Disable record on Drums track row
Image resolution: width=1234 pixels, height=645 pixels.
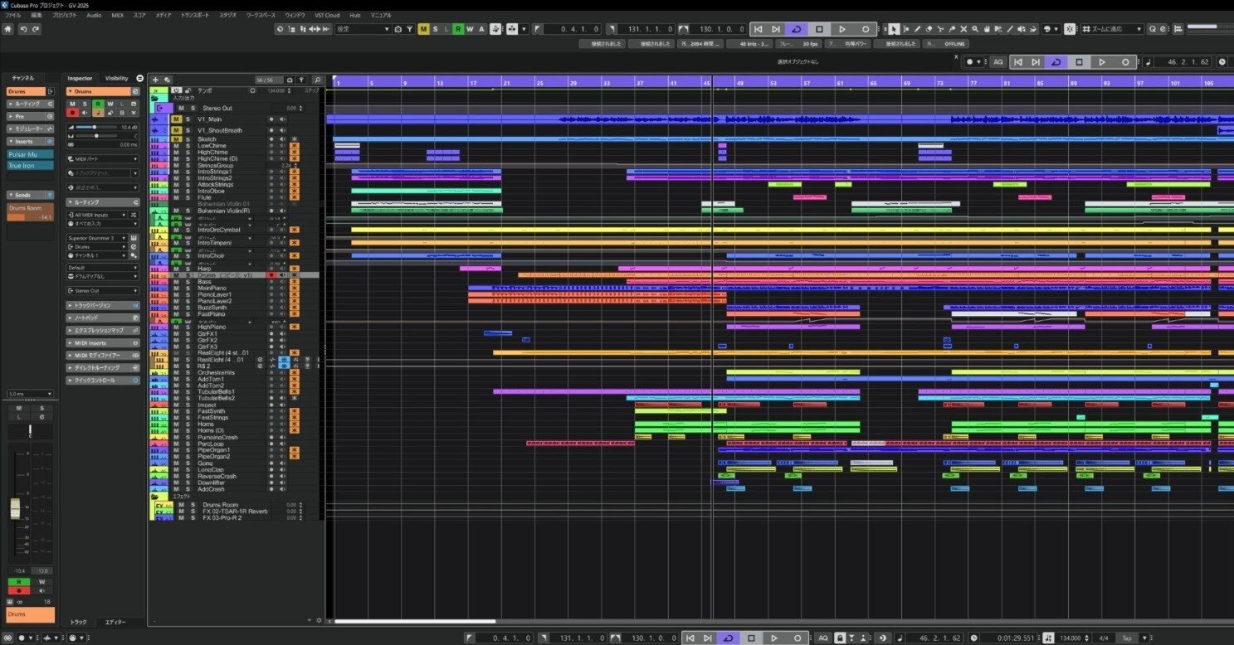pos(271,275)
